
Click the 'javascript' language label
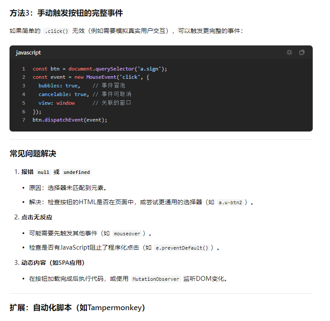pos(28,52)
